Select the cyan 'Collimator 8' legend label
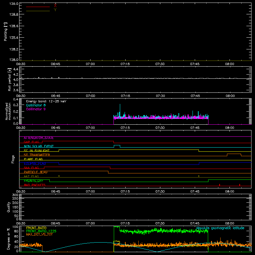Viewport: 255px width, 255px height. 36,105
